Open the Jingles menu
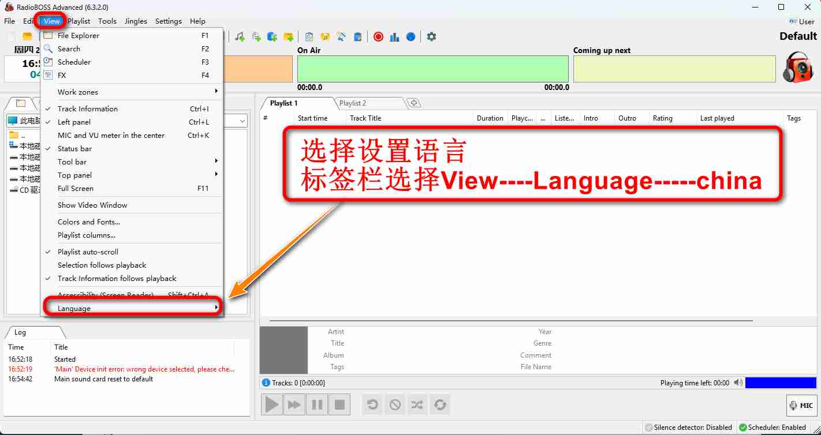The image size is (821, 435). point(136,21)
